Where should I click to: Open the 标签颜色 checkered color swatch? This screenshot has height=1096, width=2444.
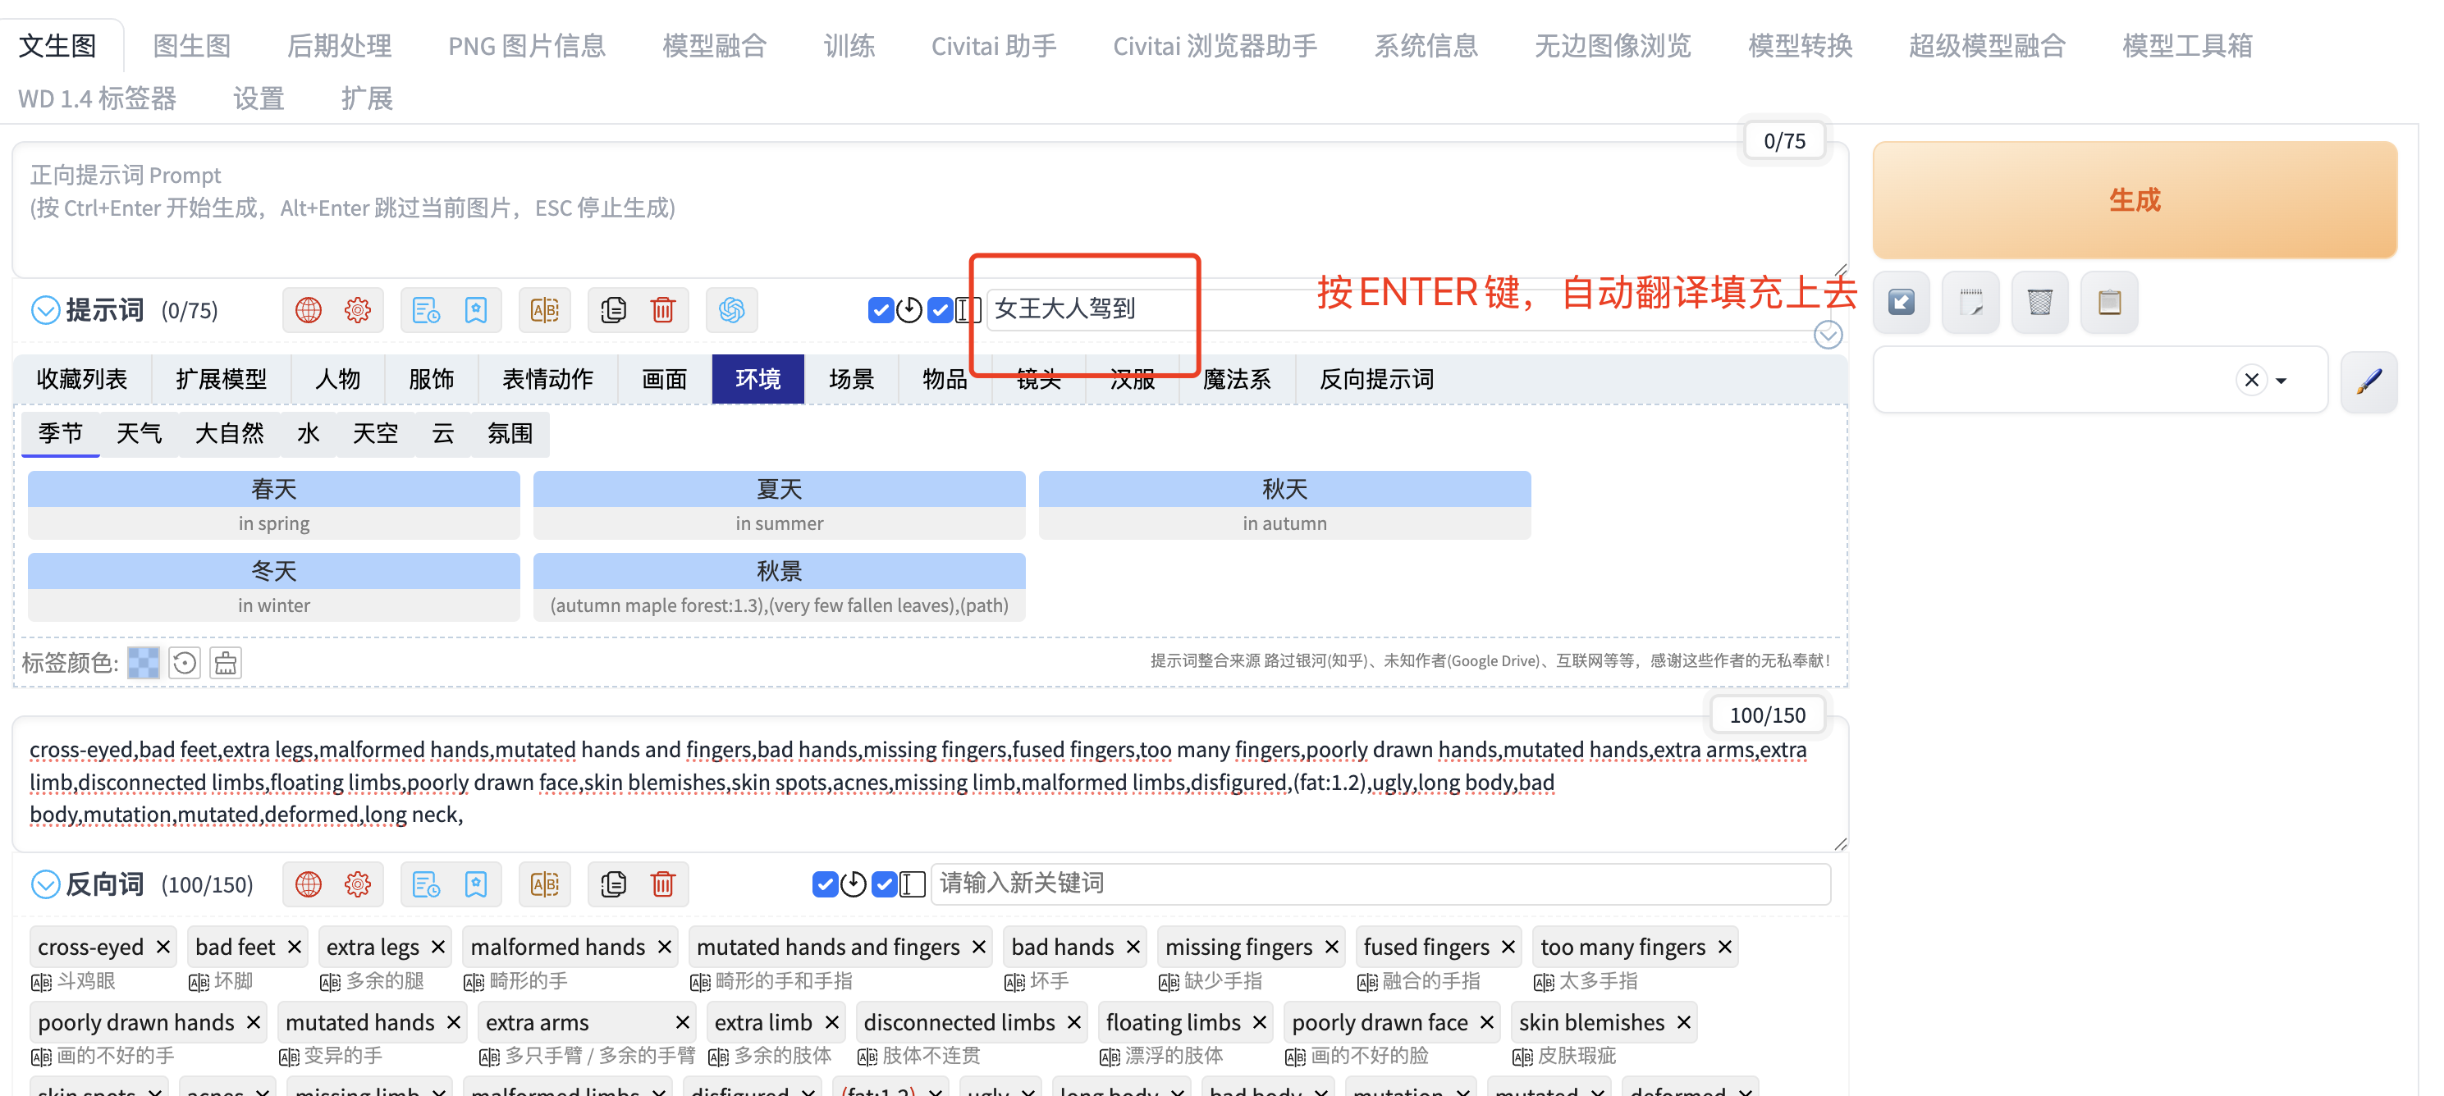[x=144, y=662]
